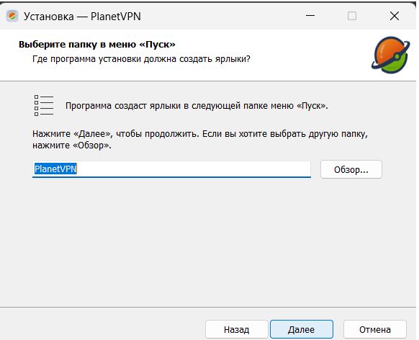Click the window title Установка — PlanetVPN
The image size is (419, 340).
coord(82,17)
